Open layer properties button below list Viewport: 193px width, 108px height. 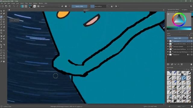pyautogui.click(x=182, y=64)
